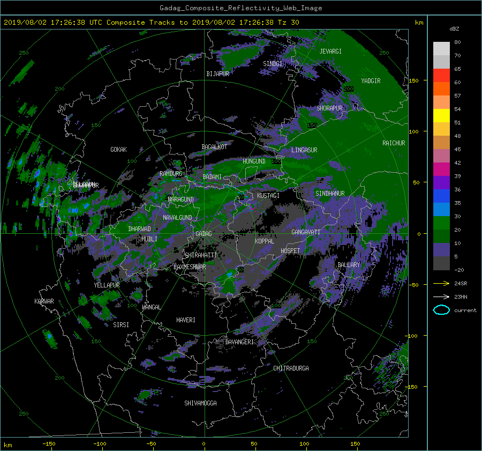Click the SHIVAMOGGA city label
The height and width of the screenshot is (451, 482).
[x=200, y=403]
